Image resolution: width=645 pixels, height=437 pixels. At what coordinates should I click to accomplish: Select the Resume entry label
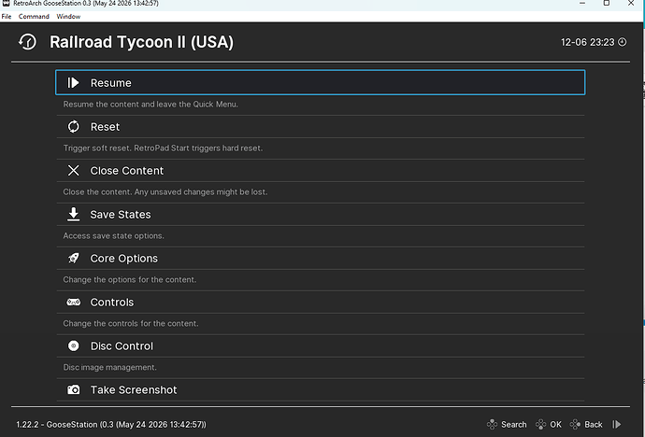(x=110, y=83)
